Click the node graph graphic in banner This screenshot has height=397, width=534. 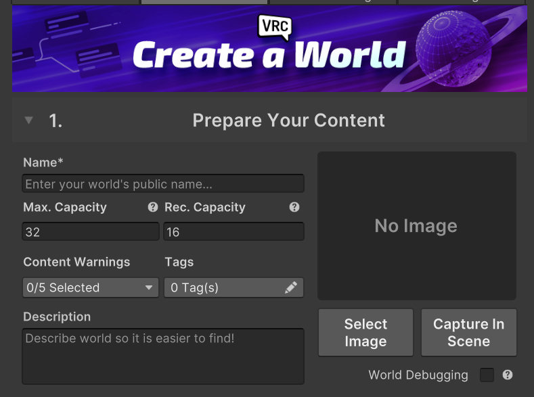pyautogui.click(x=68, y=47)
